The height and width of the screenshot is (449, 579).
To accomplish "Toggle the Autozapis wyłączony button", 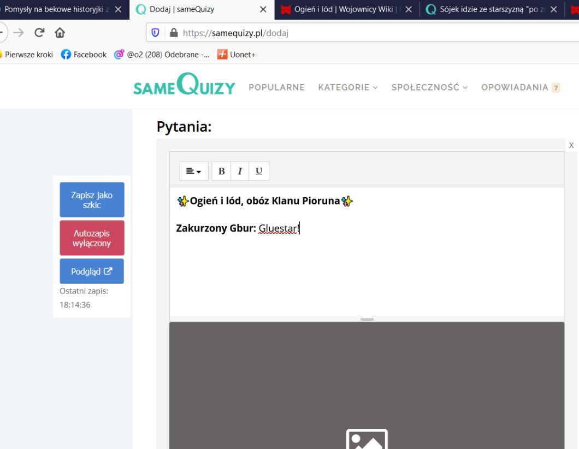I will (x=92, y=238).
